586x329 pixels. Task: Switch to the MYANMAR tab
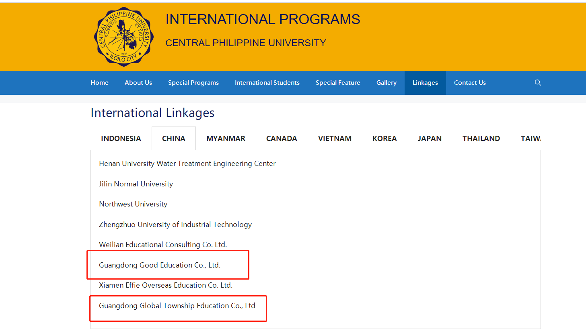pos(226,139)
